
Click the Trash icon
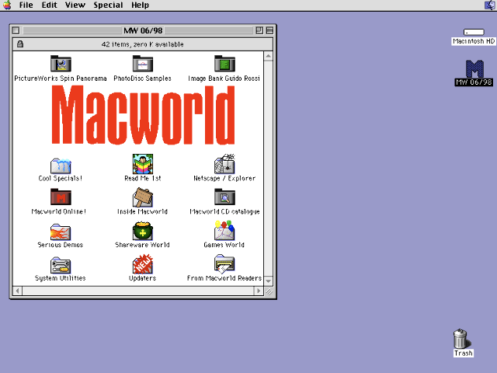(461, 339)
